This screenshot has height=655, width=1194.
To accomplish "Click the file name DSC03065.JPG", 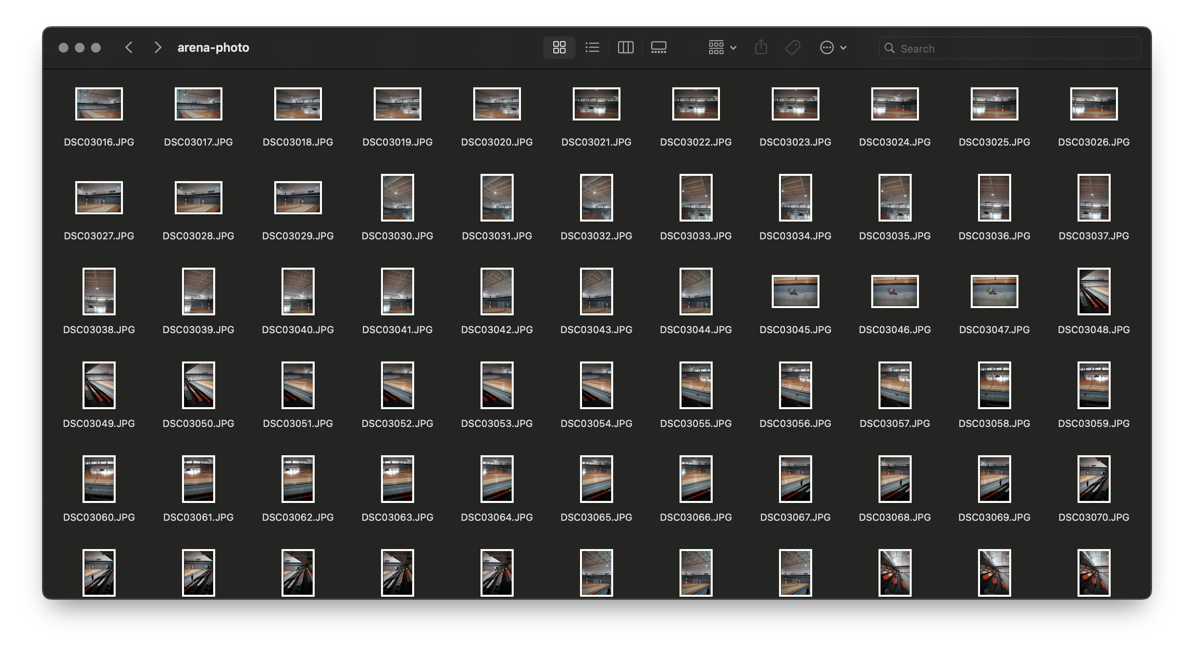I will [x=597, y=518].
